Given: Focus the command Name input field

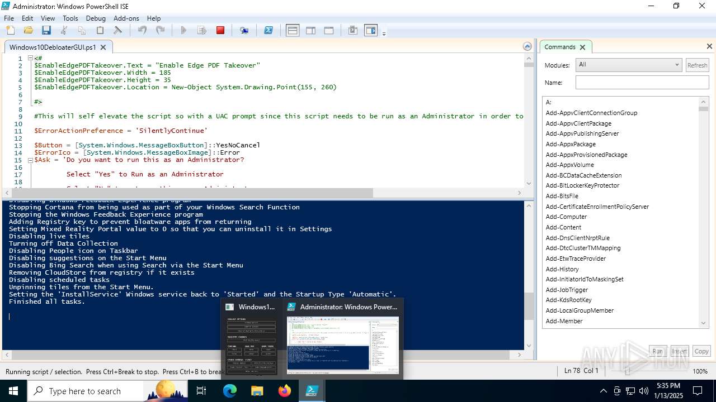Looking at the screenshot, I should pos(642,83).
